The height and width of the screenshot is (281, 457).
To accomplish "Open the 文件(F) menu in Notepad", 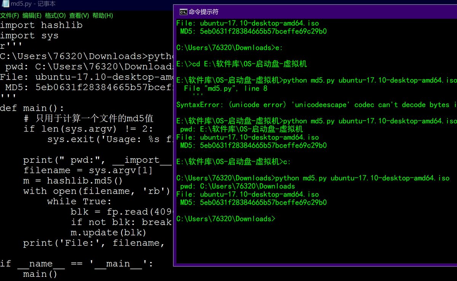I will pyautogui.click(x=10, y=16).
